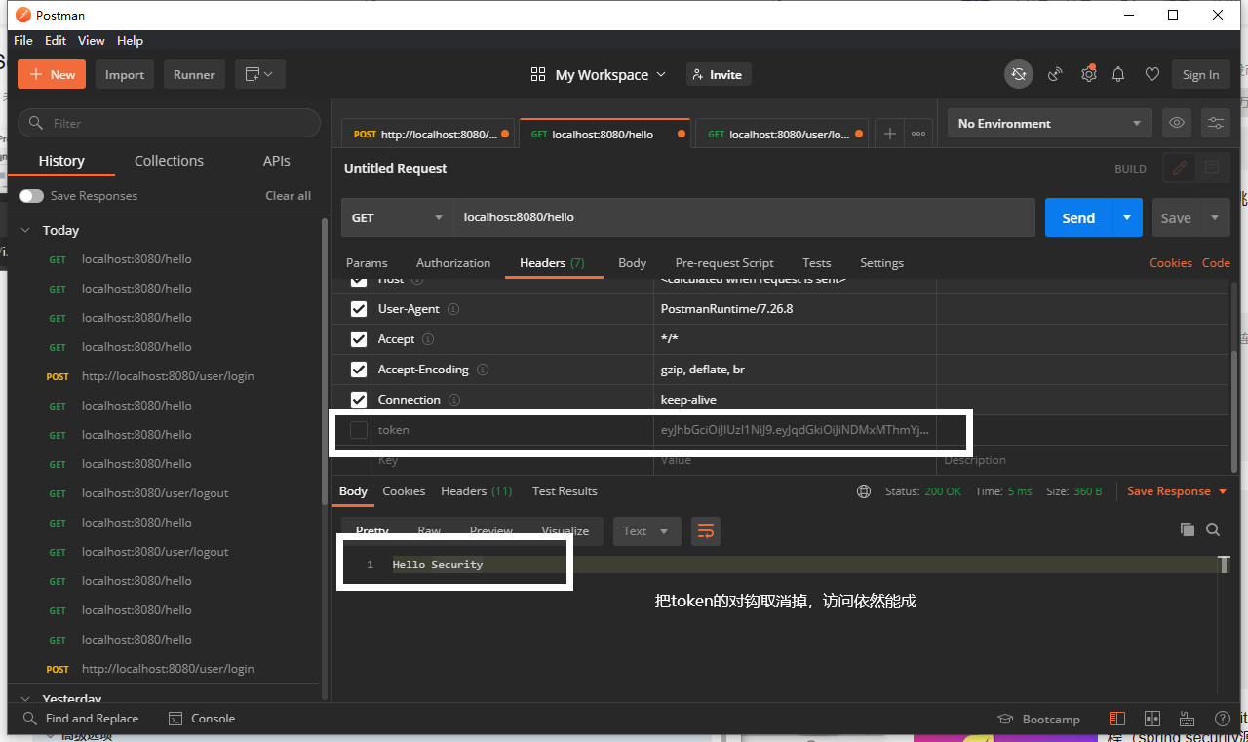
Task: Open the File menu
Action: point(23,40)
